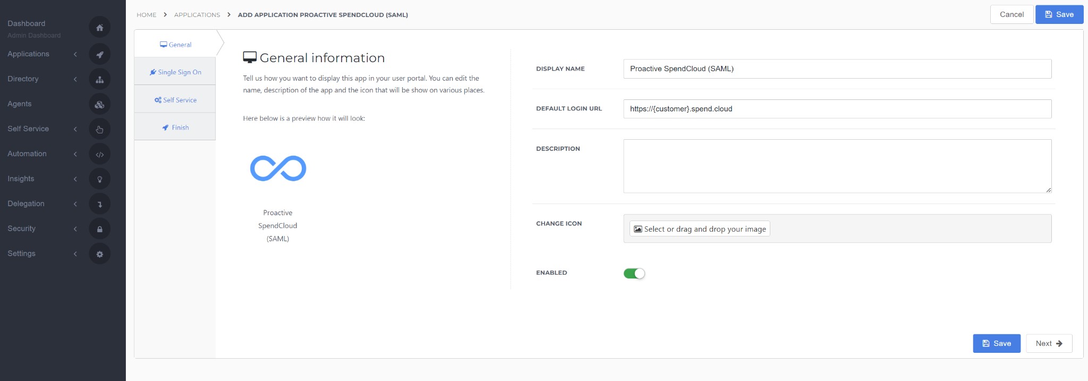This screenshot has width=1088, height=381.
Task: Focus the Default Login URL field
Action: coord(837,109)
